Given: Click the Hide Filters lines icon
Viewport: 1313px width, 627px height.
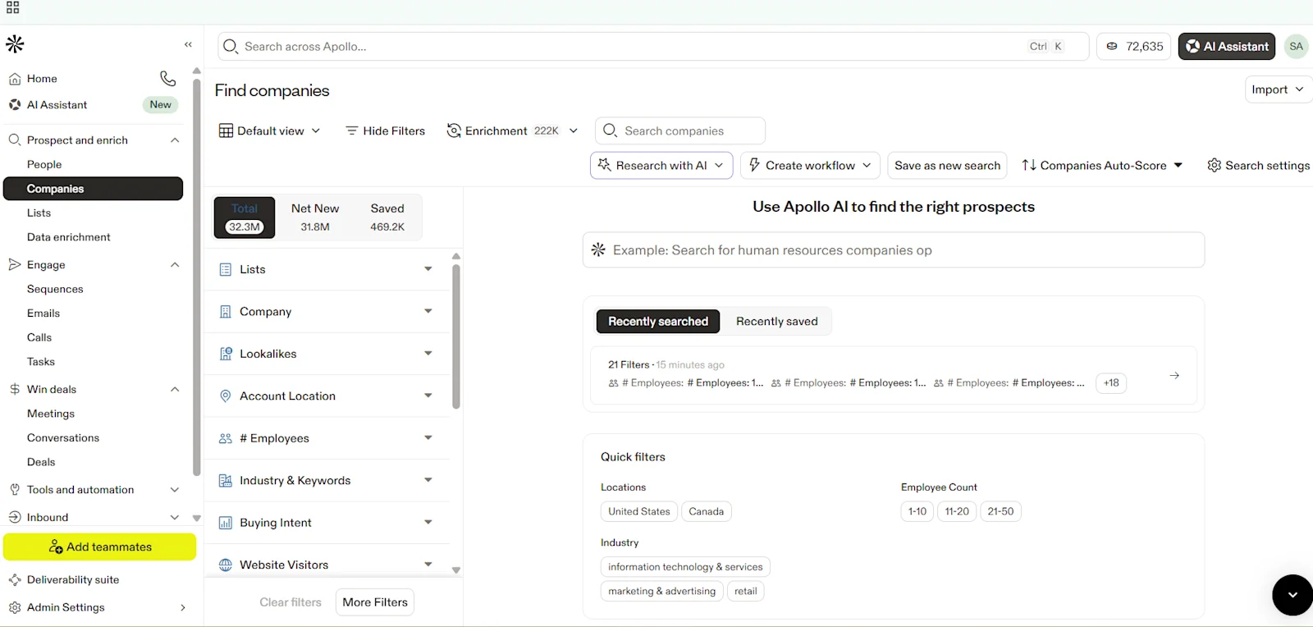Looking at the screenshot, I should click(352, 131).
